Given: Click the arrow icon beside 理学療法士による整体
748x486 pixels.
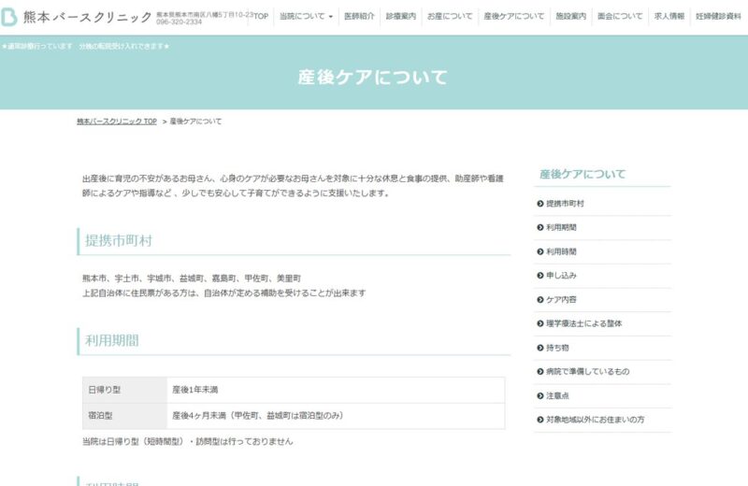Looking at the screenshot, I should point(540,323).
